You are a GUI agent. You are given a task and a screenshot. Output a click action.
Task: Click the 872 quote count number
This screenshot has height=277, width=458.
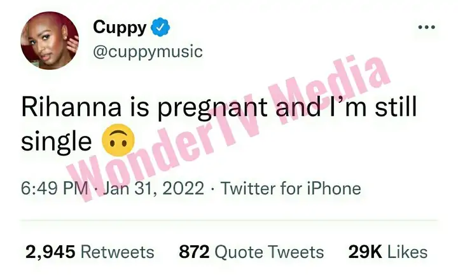point(194,252)
